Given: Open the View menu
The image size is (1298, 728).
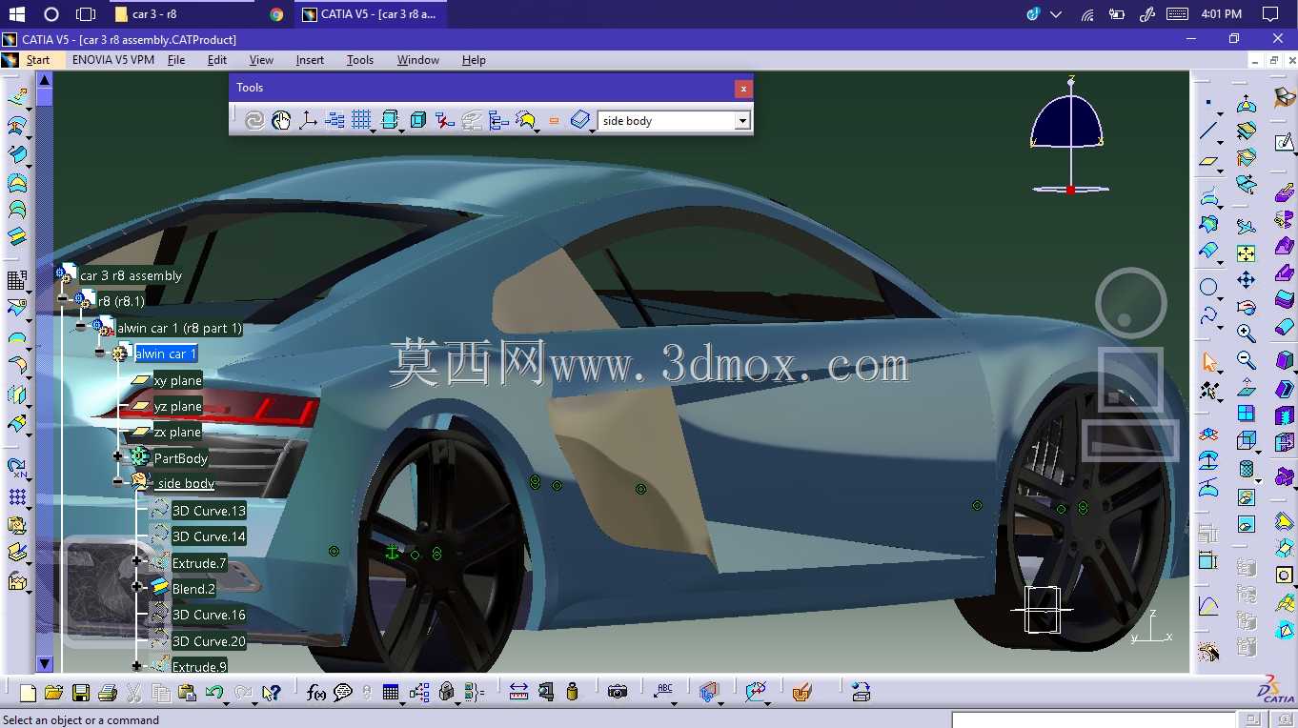Looking at the screenshot, I should 261,60.
